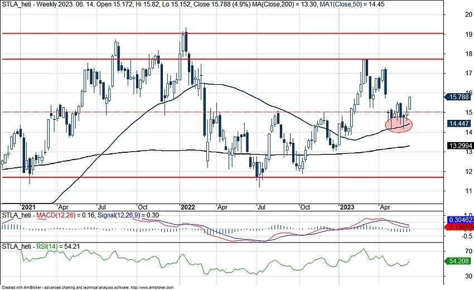Click the 70 level on RSI axis

click(468, 252)
